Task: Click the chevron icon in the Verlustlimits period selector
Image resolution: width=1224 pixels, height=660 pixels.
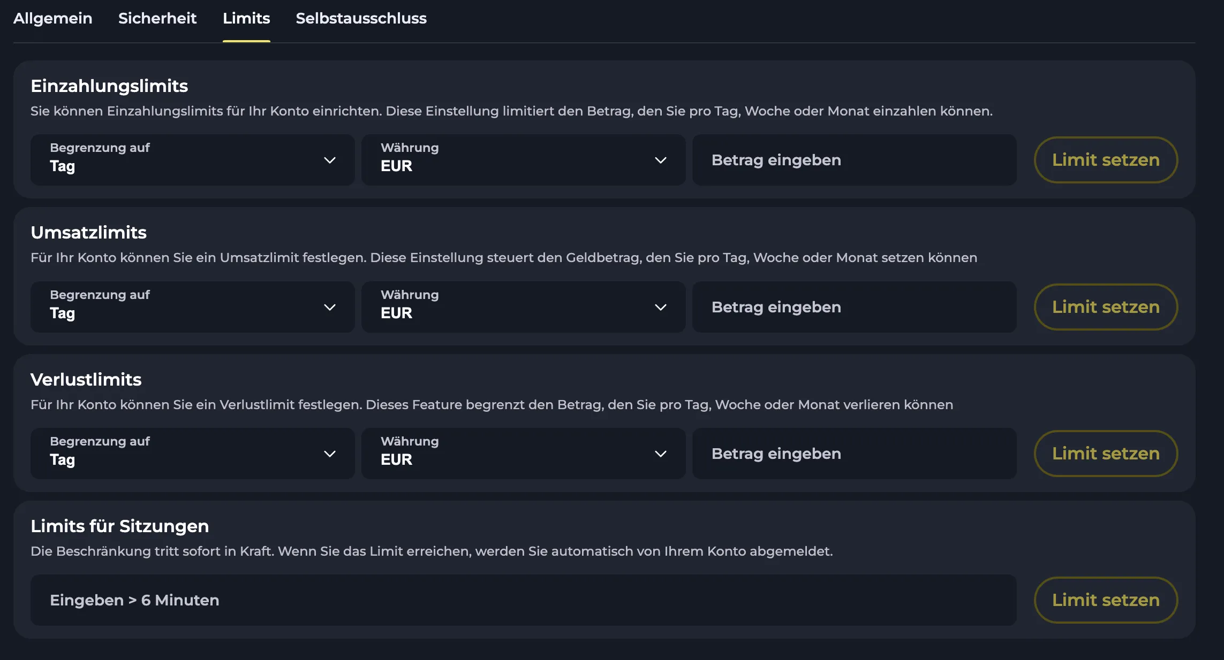Action: coord(330,454)
